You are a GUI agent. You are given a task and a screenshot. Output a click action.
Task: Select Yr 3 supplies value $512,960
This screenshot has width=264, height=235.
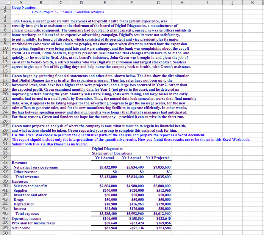pos(164,191)
